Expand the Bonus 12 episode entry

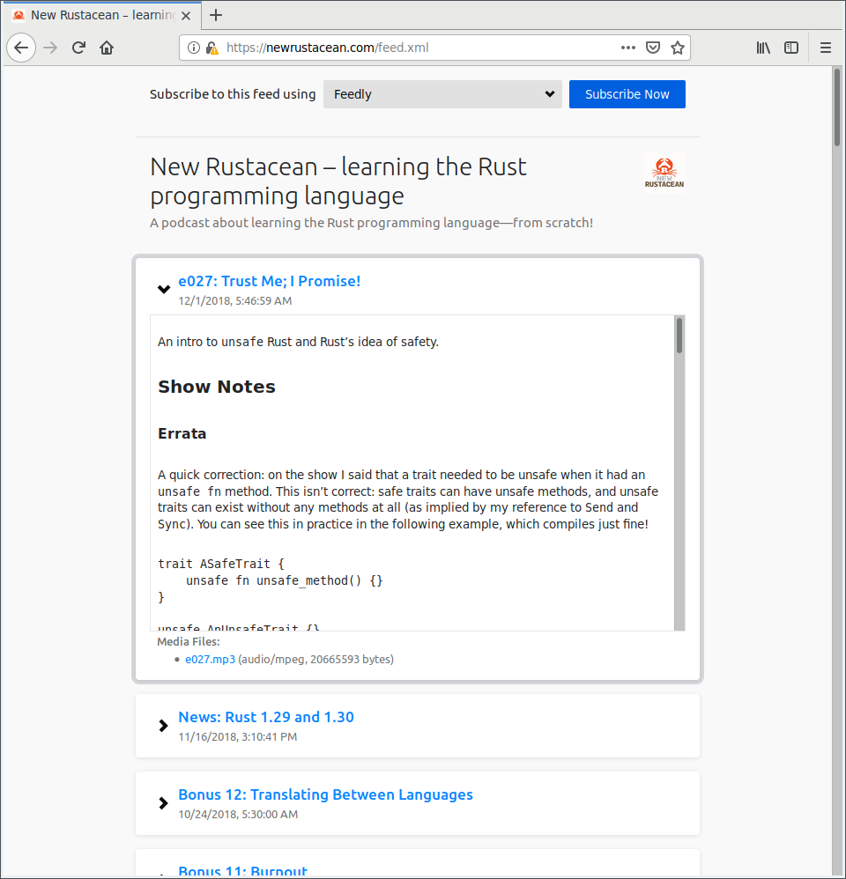click(163, 803)
